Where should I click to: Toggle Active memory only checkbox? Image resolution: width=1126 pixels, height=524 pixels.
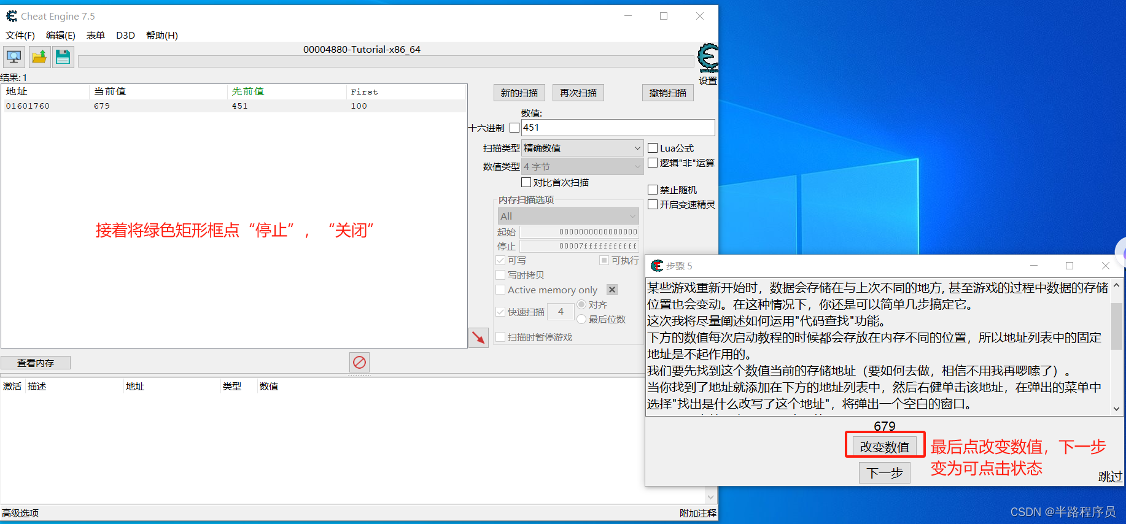(x=500, y=290)
